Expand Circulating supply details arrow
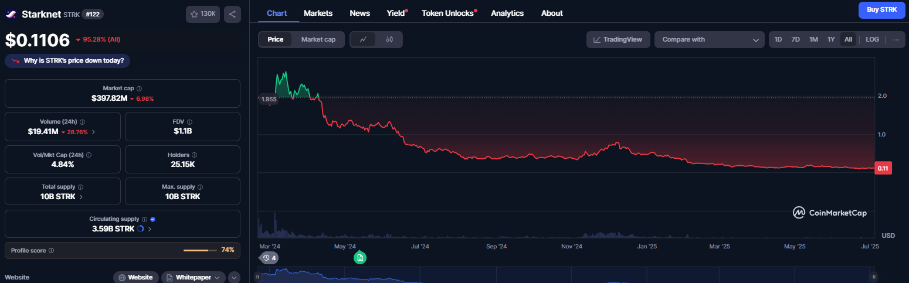The image size is (909, 283). pyautogui.click(x=150, y=229)
